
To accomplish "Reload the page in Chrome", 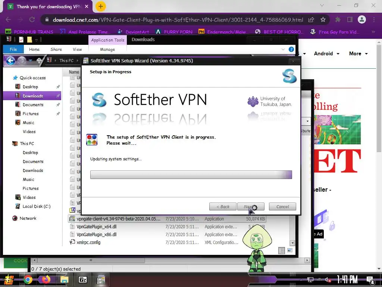I will click(x=32, y=19).
